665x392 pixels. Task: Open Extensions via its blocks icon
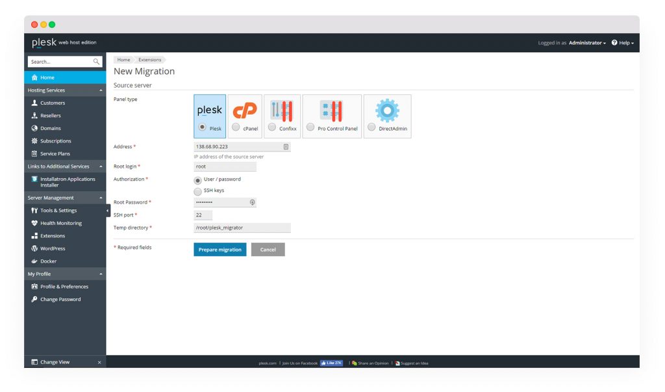point(34,236)
